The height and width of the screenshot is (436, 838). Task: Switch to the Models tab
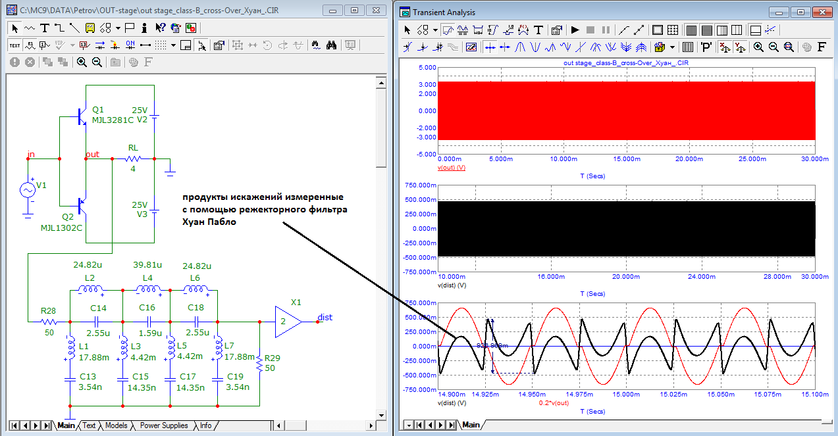[116, 425]
